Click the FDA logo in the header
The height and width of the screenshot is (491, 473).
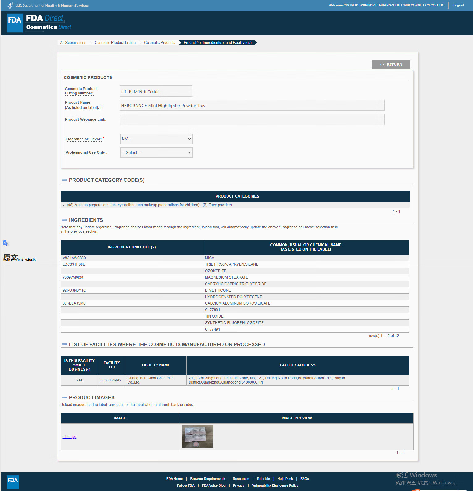click(15, 23)
